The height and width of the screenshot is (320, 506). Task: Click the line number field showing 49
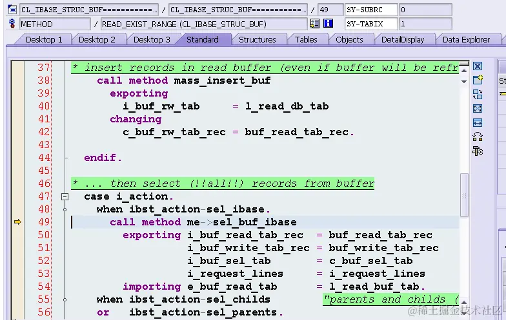tap(330, 10)
